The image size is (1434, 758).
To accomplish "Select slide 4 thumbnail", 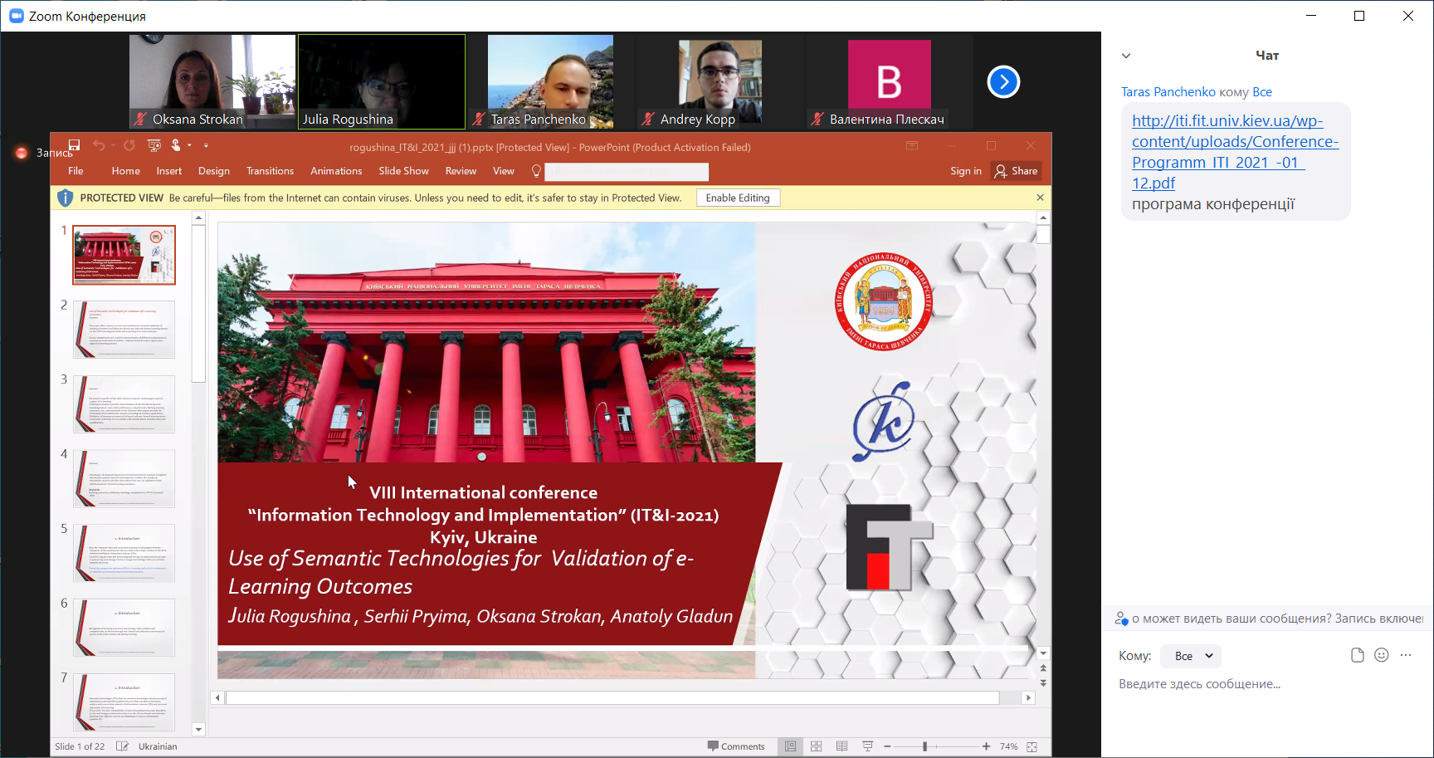I will pos(124,478).
